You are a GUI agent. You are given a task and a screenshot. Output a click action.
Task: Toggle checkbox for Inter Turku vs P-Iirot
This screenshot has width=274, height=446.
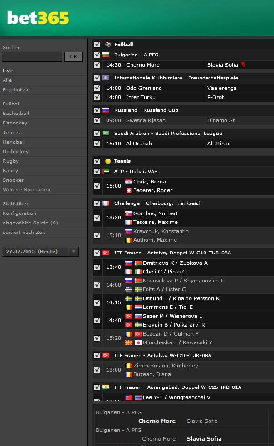point(97,97)
